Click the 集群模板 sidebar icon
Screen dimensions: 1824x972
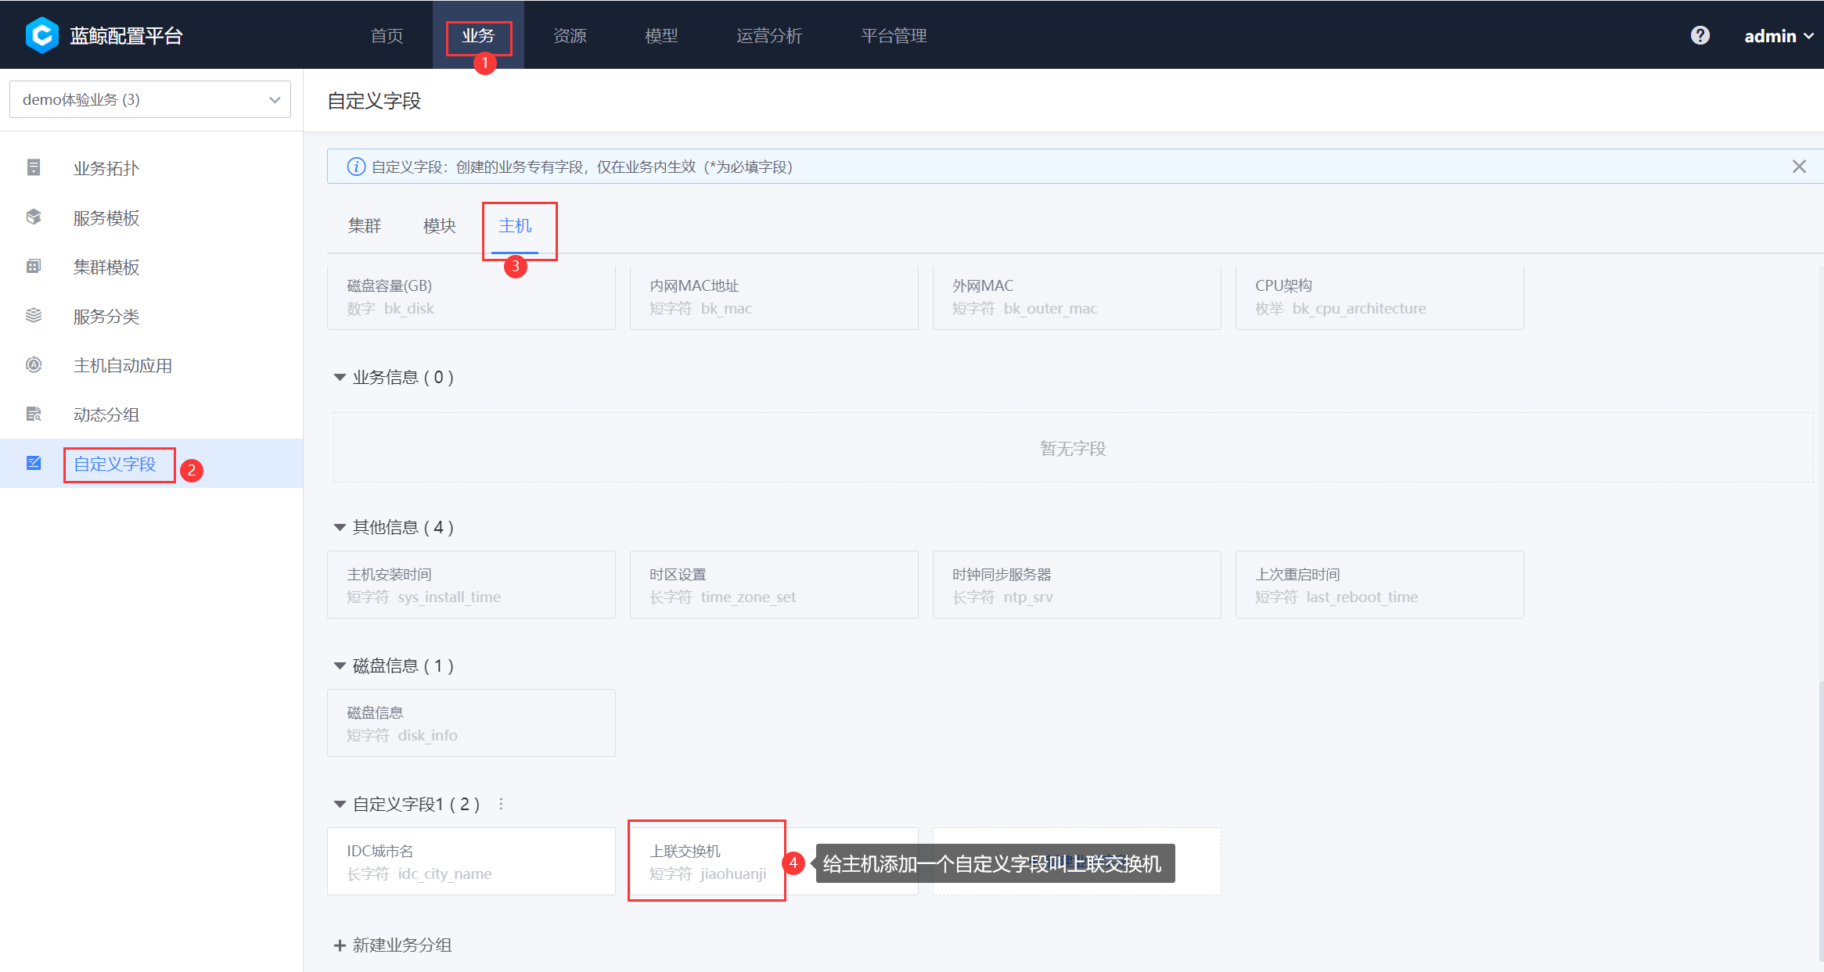click(x=34, y=266)
